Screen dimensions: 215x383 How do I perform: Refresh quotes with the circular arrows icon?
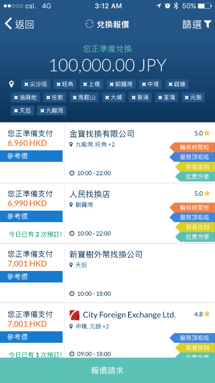coord(89,24)
